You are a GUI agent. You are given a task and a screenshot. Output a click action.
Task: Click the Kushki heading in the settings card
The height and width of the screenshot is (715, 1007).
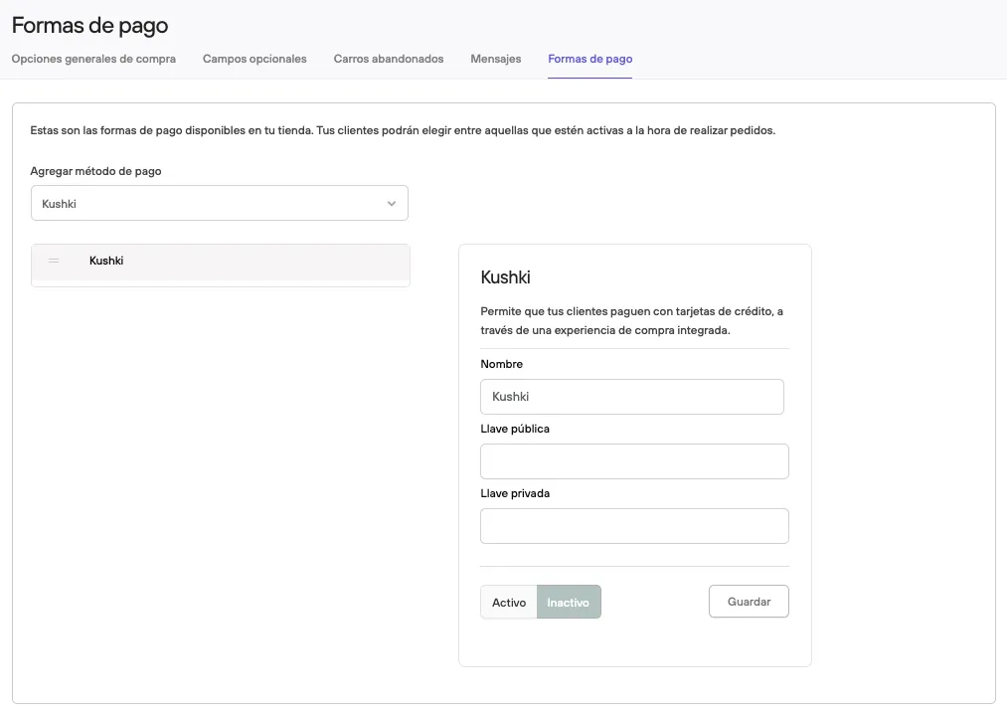505,277
